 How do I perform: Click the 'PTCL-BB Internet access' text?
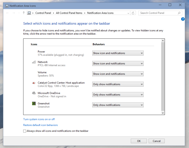(51, 65)
